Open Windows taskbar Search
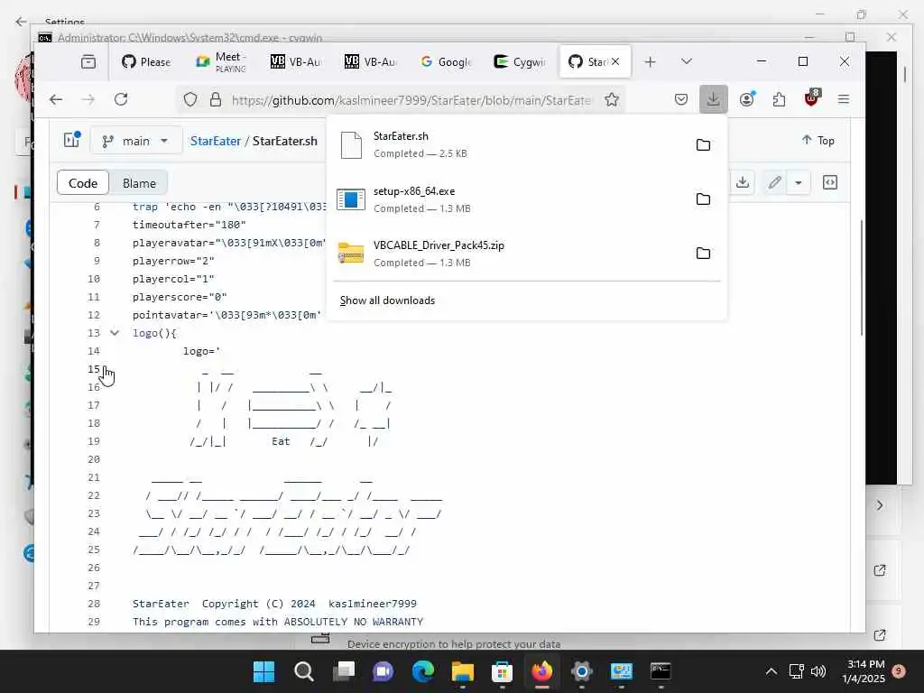 (303, 671)
